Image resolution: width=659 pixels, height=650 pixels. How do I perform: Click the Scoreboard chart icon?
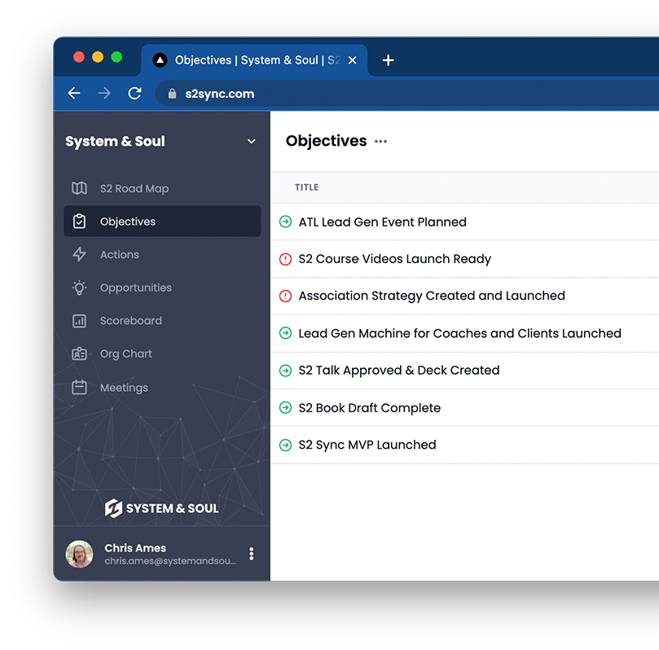tap(79, 321)
